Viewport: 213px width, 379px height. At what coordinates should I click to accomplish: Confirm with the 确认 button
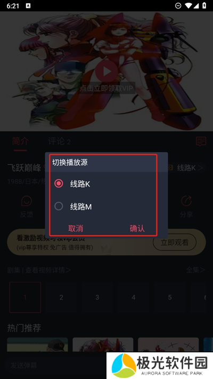[x=137, y=229]
